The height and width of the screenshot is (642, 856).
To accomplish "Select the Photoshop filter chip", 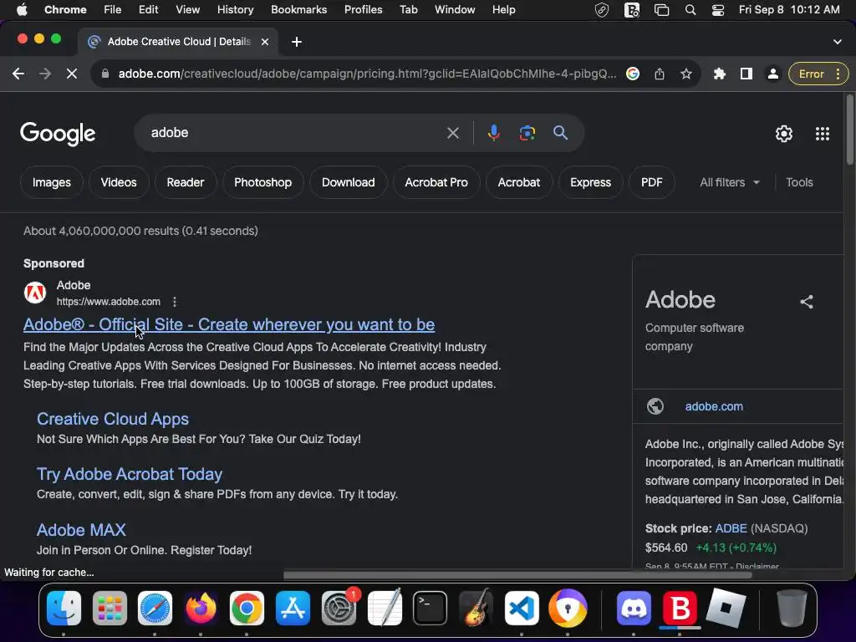I will tap(262, 182).
